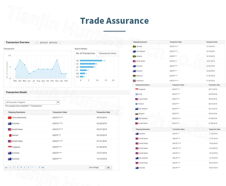Open the All Countries / Regions dropdown
Image resolution: width=226 pixels, height=186 pixels.
click(32, 102)
